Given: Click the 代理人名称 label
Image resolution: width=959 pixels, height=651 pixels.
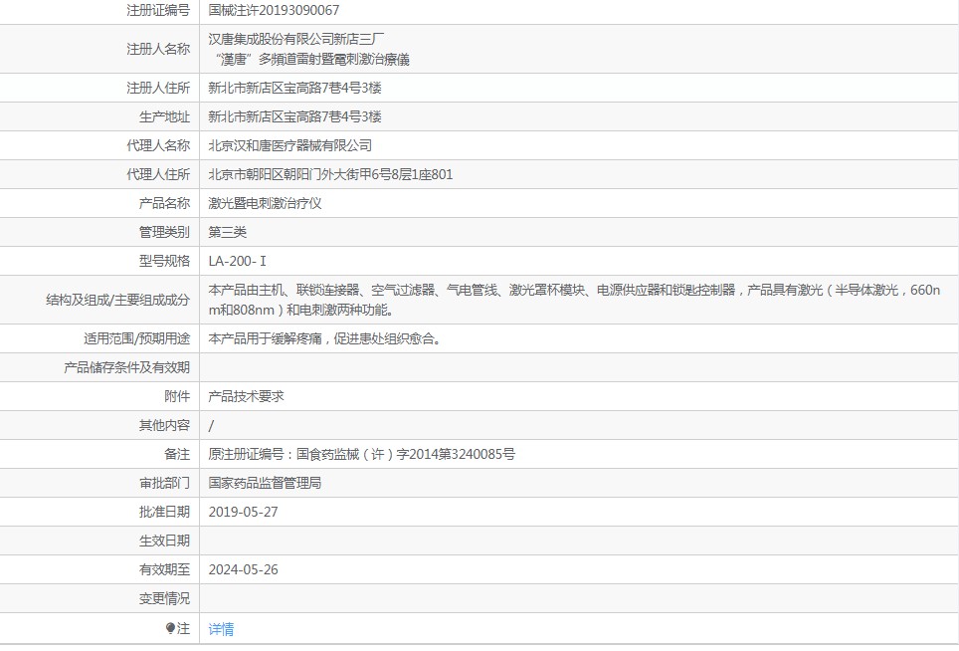Looking at the screenshot, I should click(x=158, y=145).
